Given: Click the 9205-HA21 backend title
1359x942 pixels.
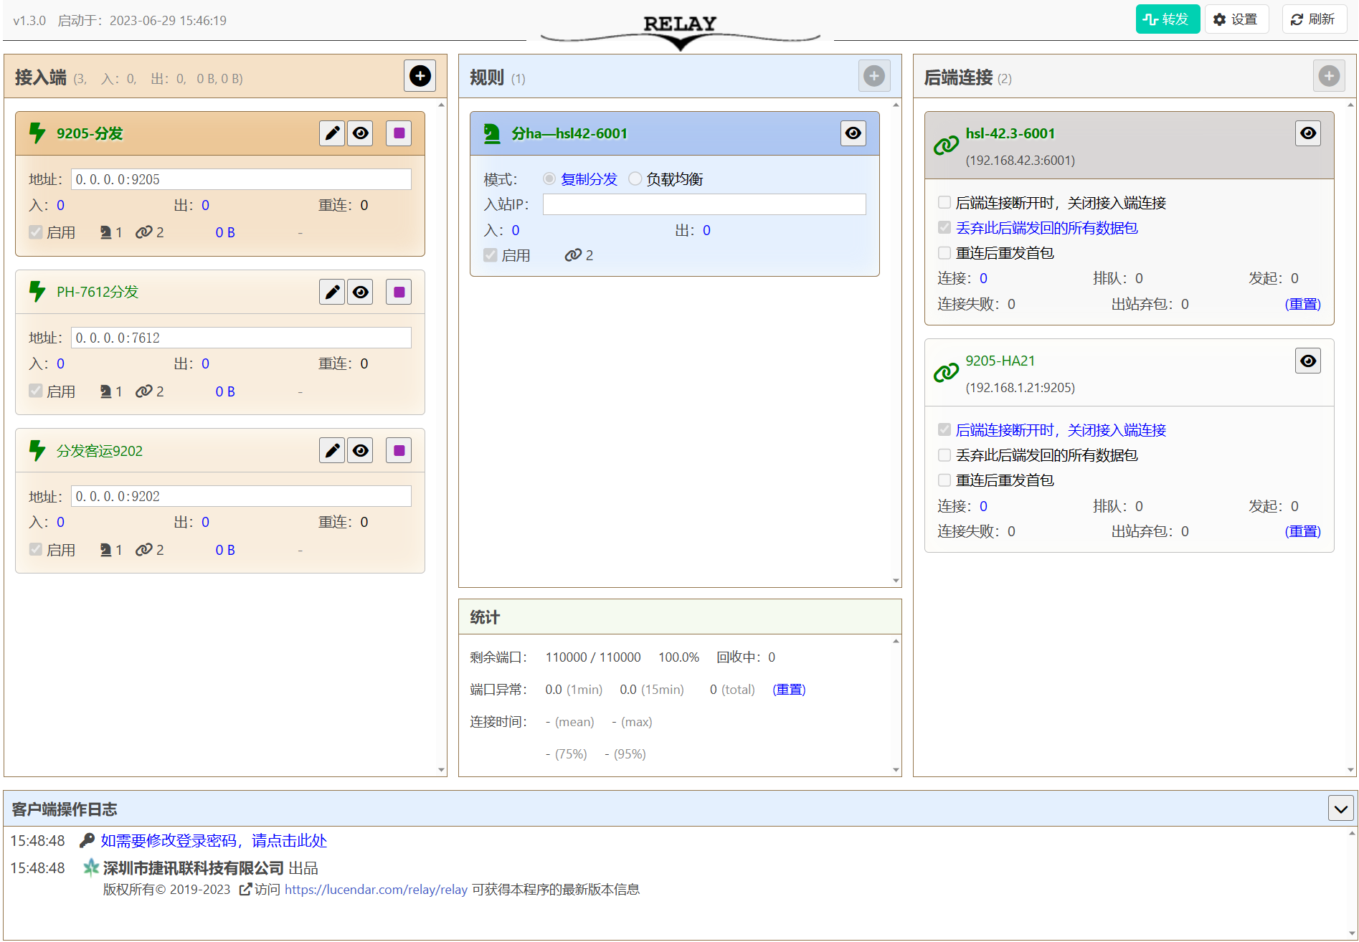Looking at the screenshot, I should 1000,361.
